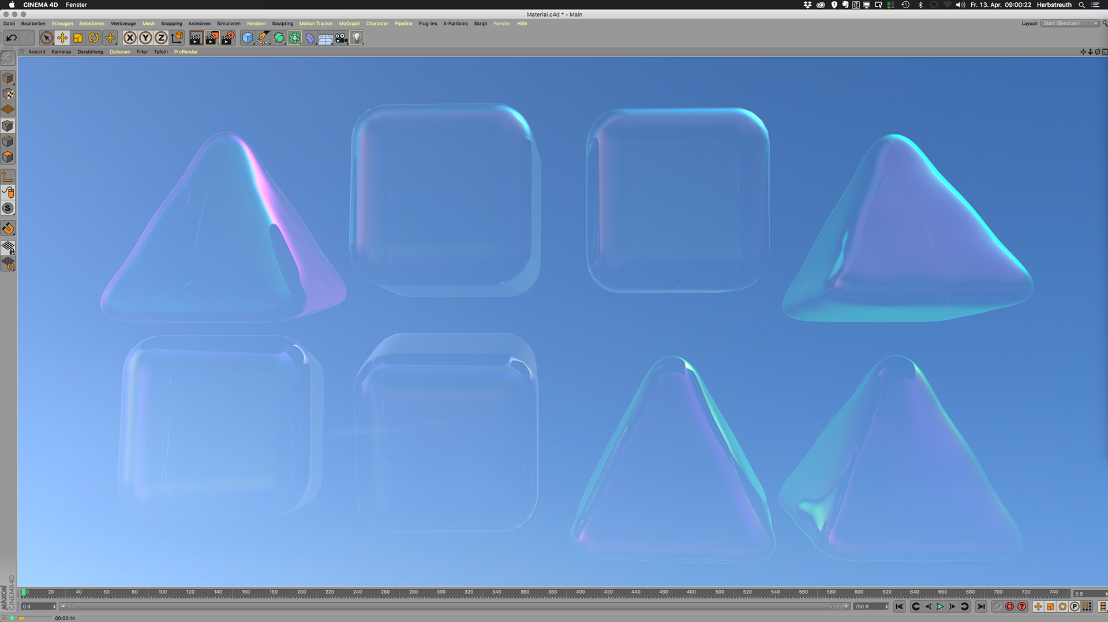Open the Render Settings icon
Screen dimensions: 1108x622
[228, 38]
